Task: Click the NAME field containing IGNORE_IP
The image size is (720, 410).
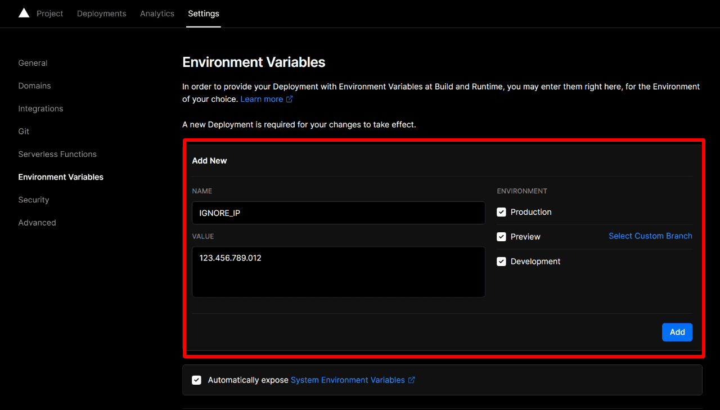Action: tap(338, 213)
